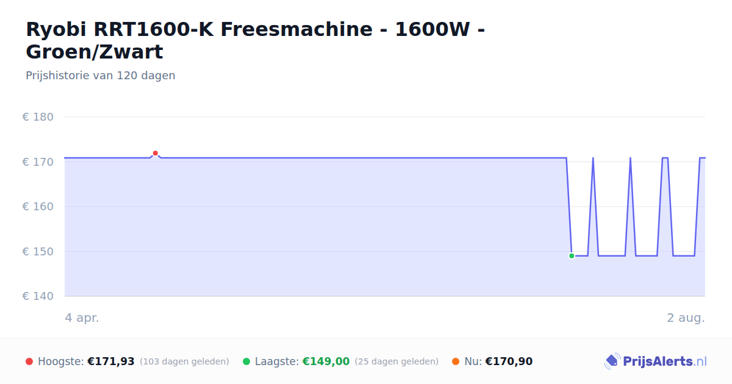This screenshot has height=384, width=732.
Task: Click the € 140 axis label
Action: 38,296
